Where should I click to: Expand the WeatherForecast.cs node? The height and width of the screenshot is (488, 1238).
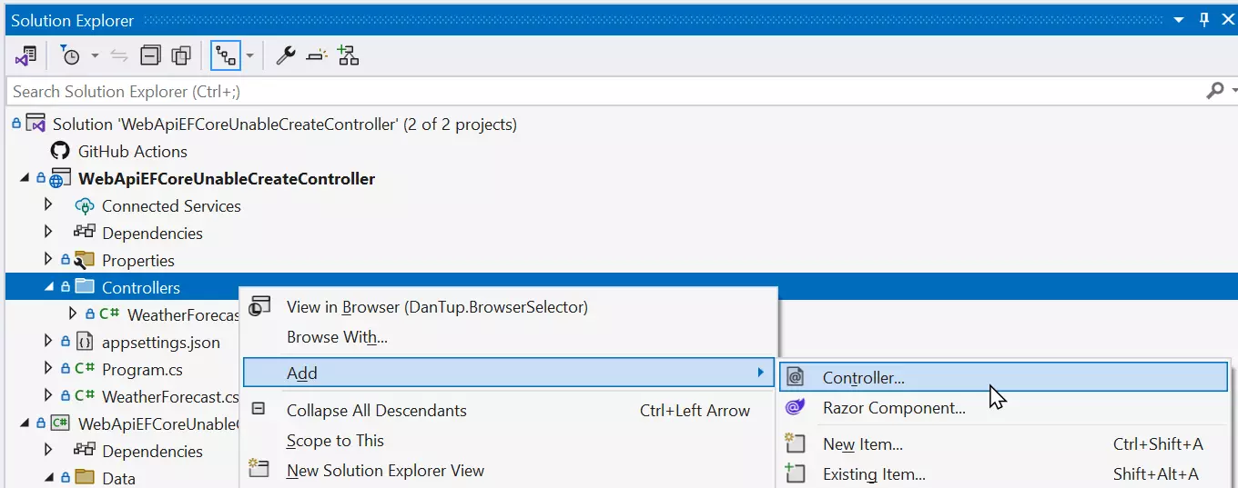tap(49, 396)
